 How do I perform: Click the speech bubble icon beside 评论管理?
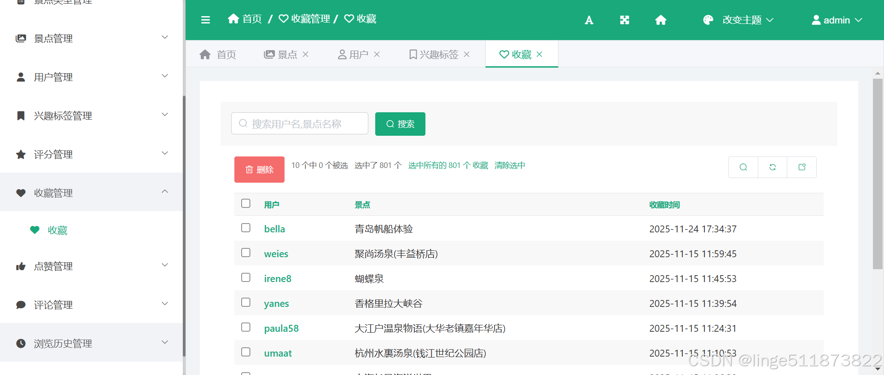[x=21, y=305]
